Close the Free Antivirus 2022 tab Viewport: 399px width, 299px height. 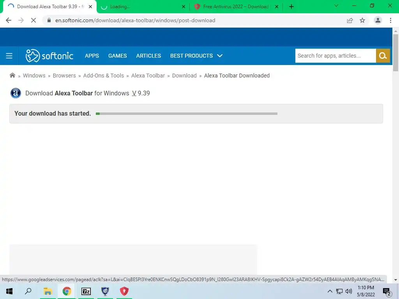277,7
